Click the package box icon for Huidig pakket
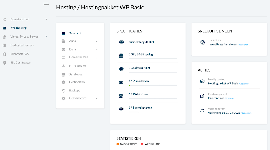Image resolution: width=270 pixels, height=150 pixels. coord(202,81)
